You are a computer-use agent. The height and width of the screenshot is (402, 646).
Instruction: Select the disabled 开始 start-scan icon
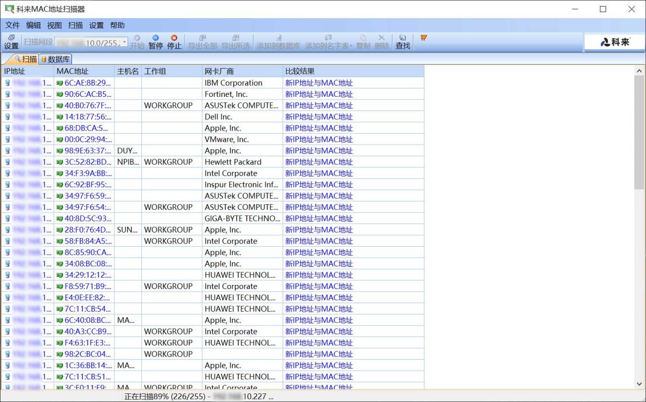click(137, 40)
